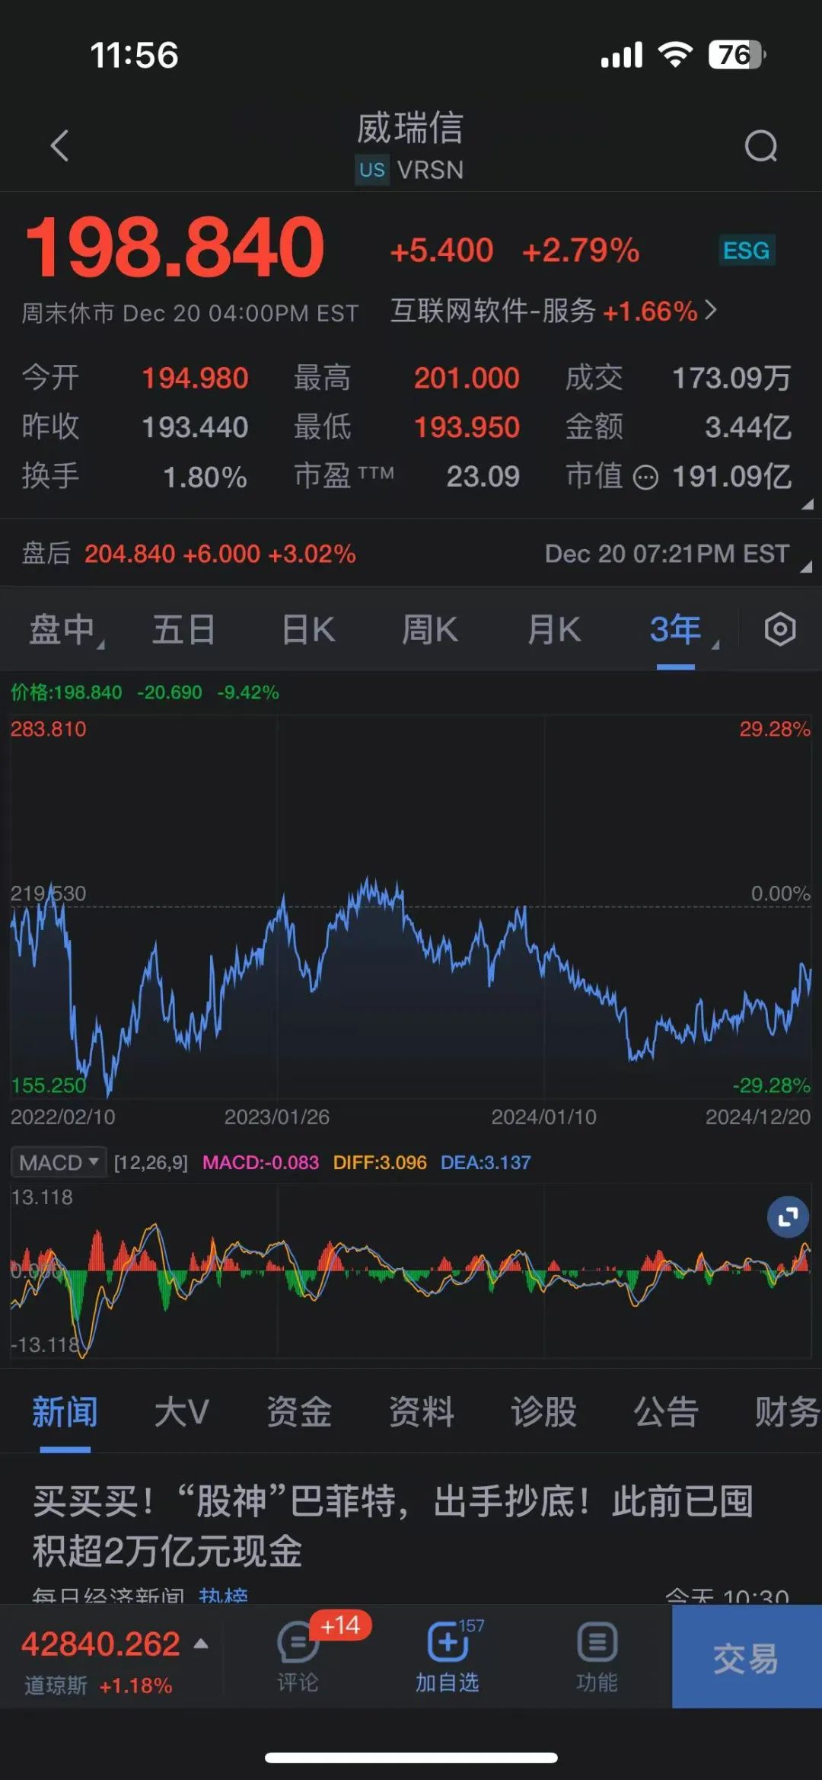Tap the 成交 volume 173.09万
This screenshot has height=1780, width=822.
click(731, 378)
